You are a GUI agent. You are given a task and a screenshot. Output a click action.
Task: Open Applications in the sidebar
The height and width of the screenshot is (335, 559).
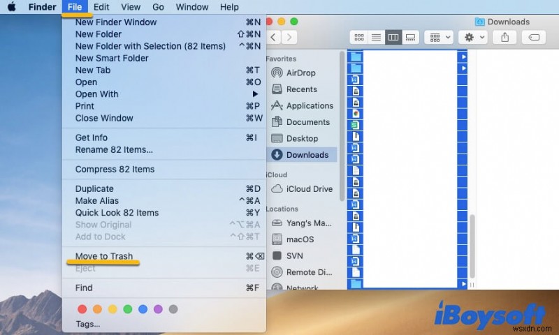tap(302, 105)
